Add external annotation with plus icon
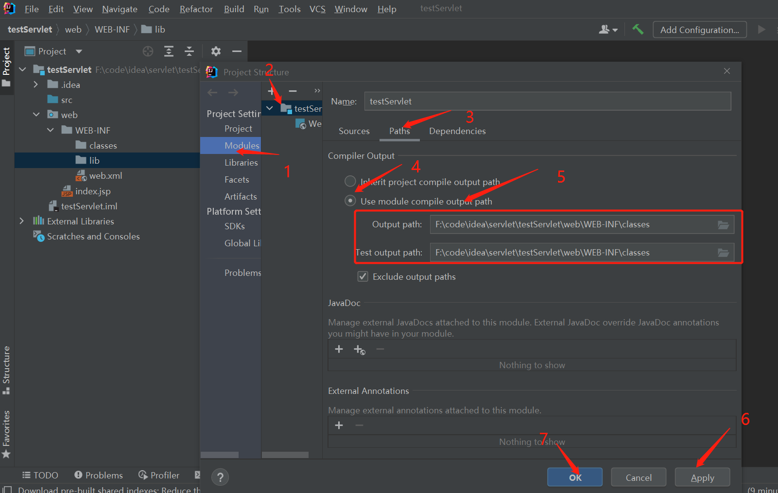Screen dimensions: 778x493 [x=339, y=425]
